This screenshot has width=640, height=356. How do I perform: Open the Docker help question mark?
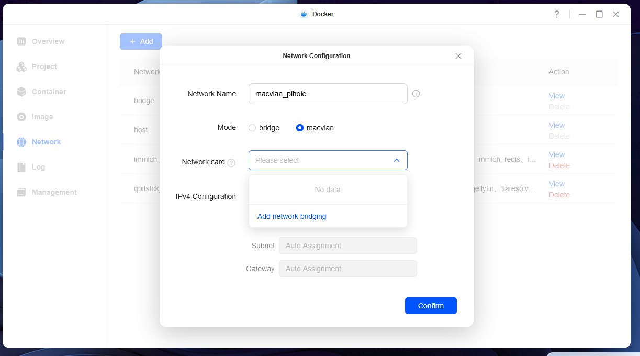coord(557,14)
